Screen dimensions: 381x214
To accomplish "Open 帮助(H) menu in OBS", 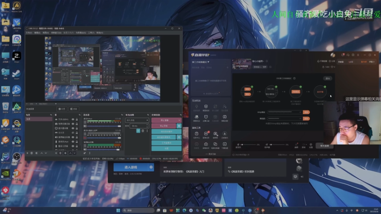I will pos(100,32).
